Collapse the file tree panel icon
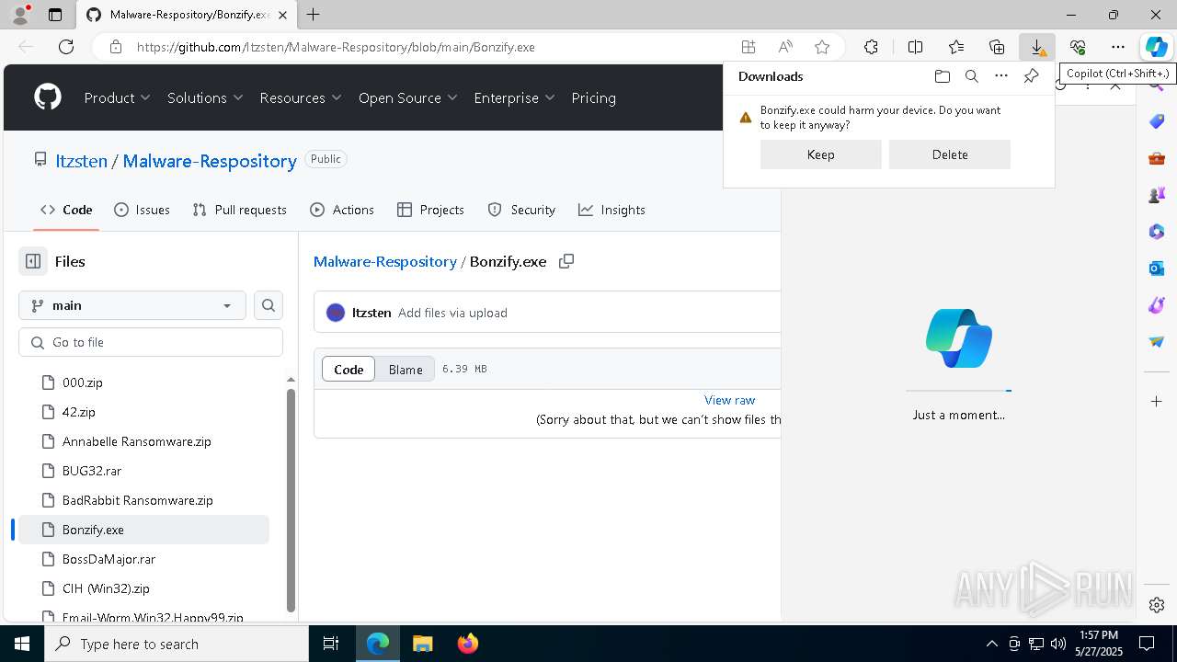This screenshot has height=662, width=1177. coord(33,261)
